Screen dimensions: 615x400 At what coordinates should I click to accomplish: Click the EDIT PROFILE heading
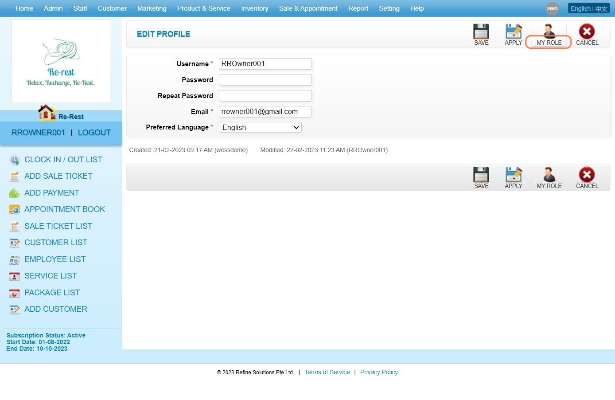click(x=163, y=34)
